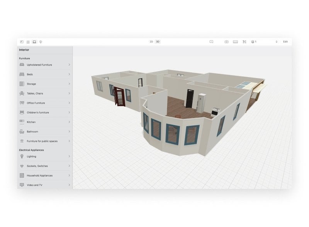Open the Video and TV label

click(x=34, y=185)
